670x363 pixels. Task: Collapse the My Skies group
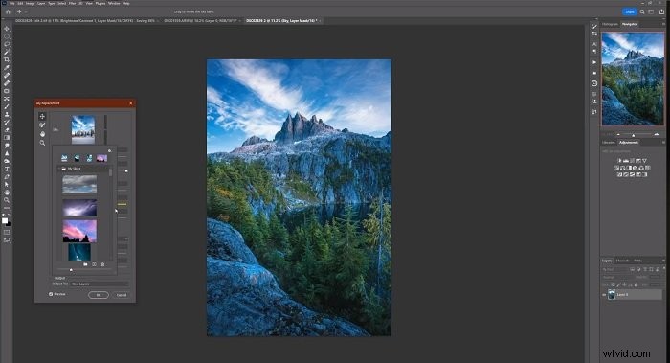(59, 169)
